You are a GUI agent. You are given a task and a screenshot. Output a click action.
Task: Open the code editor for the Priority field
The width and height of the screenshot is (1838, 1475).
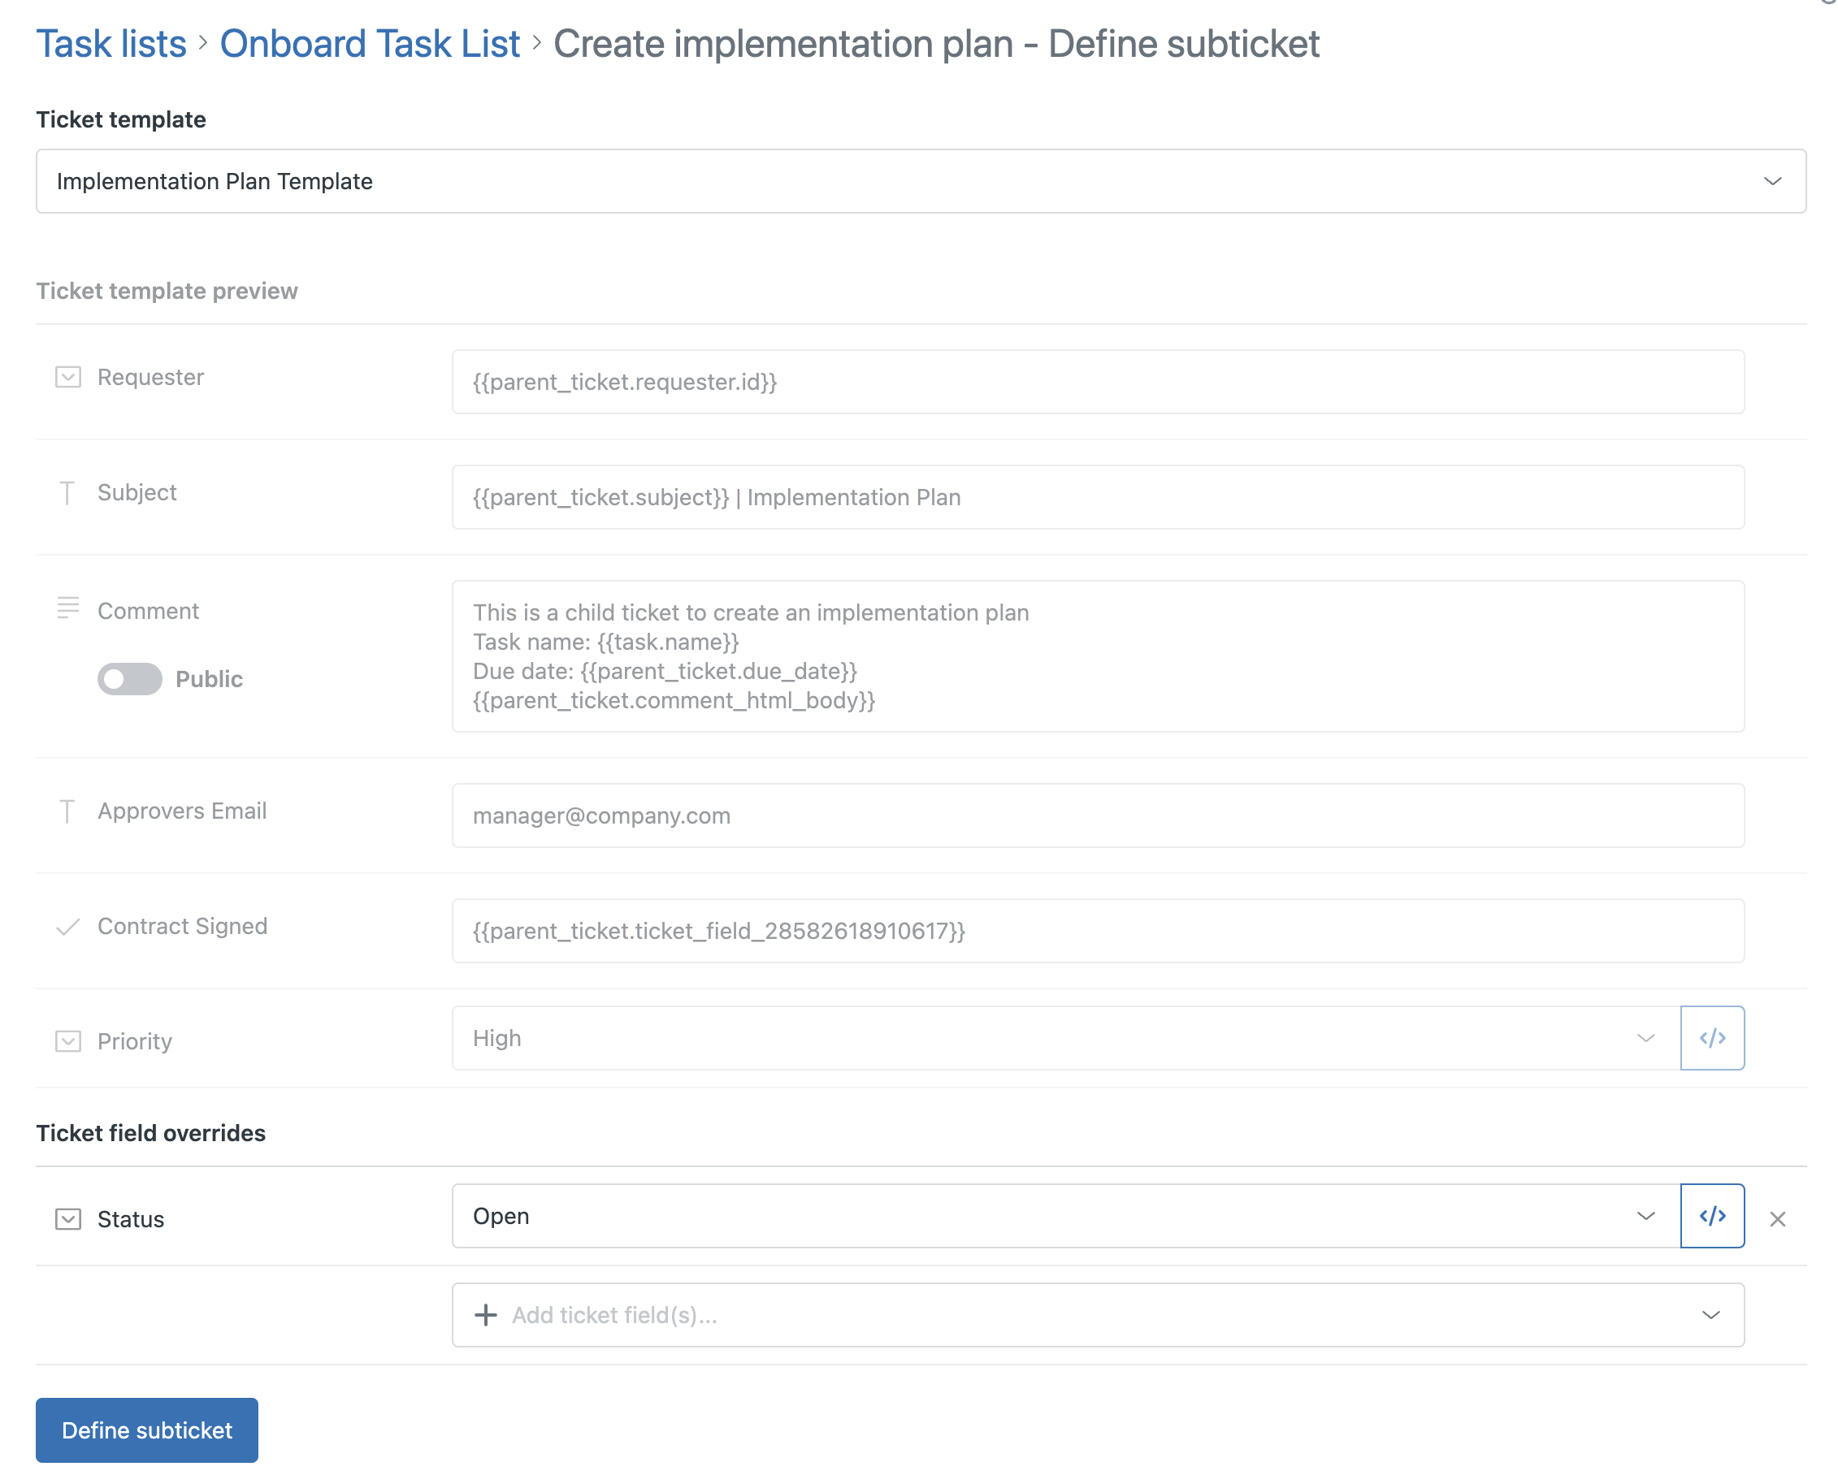click(x=1712, y=1038)
